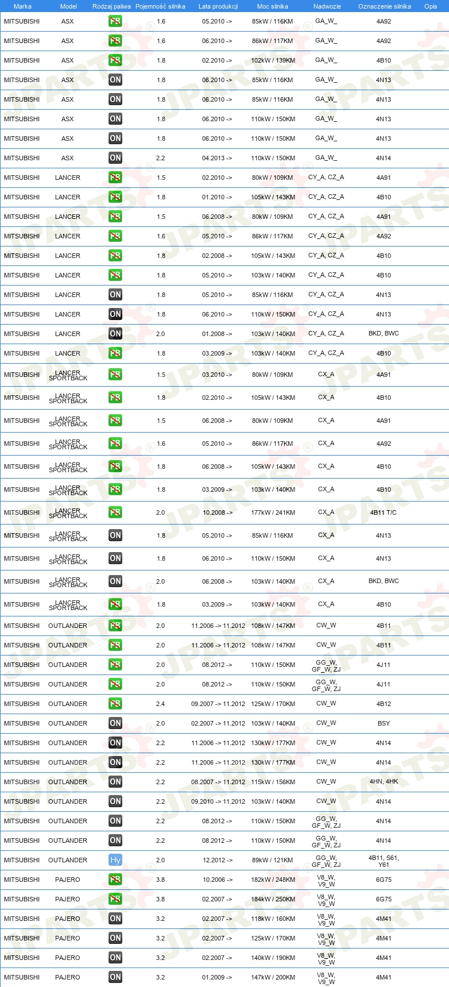Click the petrol icon for Lancer 1.5 02.2010

pyautogui.click(x=115, y=178)
